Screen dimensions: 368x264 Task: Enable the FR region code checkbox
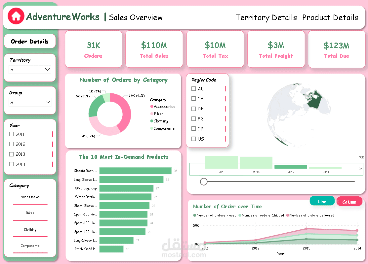click(x=194, y=119)
